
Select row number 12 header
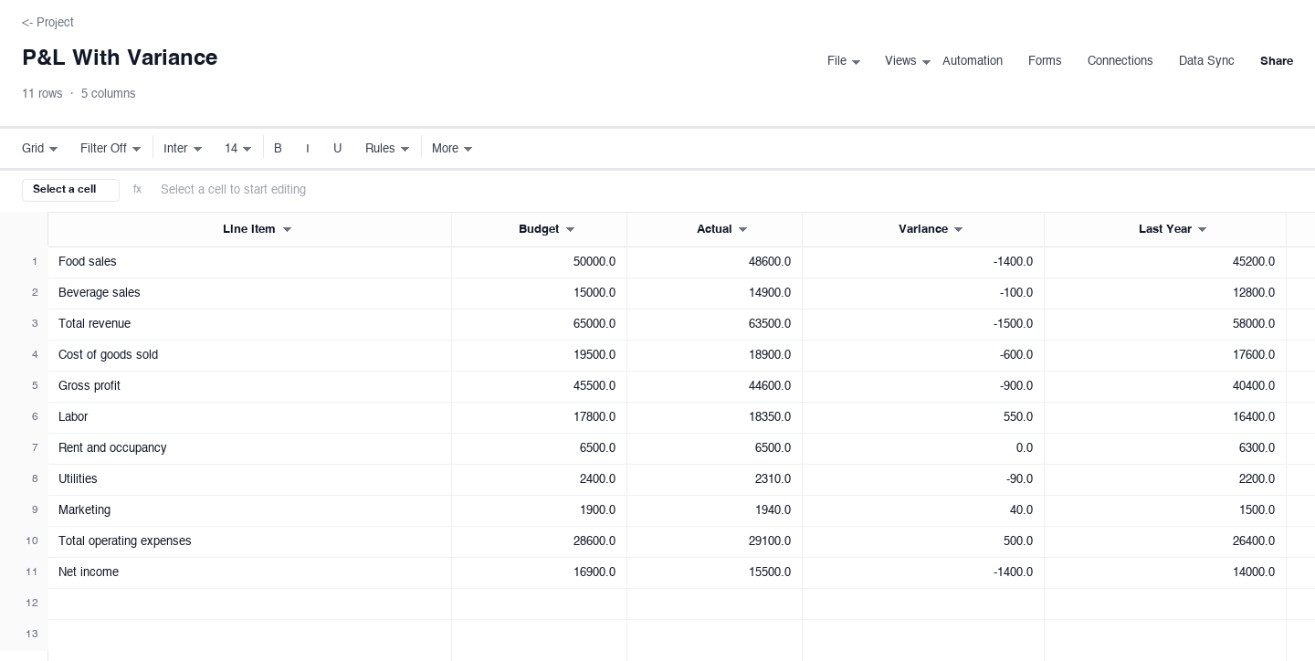[x=24, y=603]
